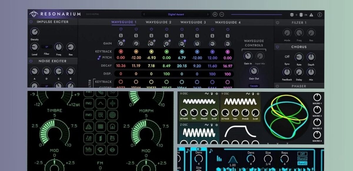Screen dimensions: 353x171
Task: Open the LP filter type selector
Action: click(47, 47)
